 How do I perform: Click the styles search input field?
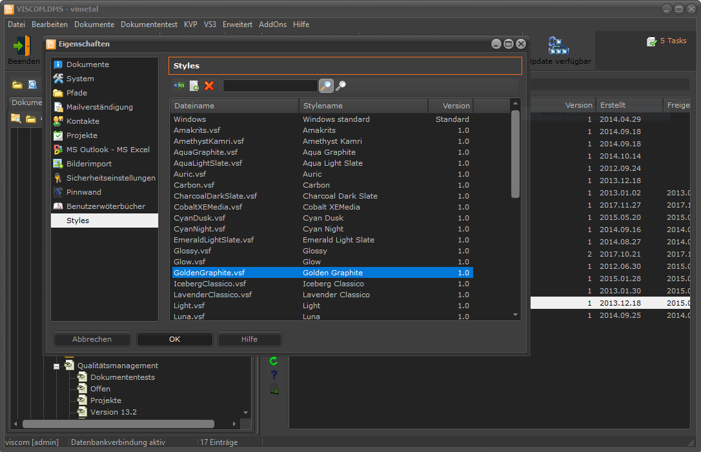coord(270,85)
